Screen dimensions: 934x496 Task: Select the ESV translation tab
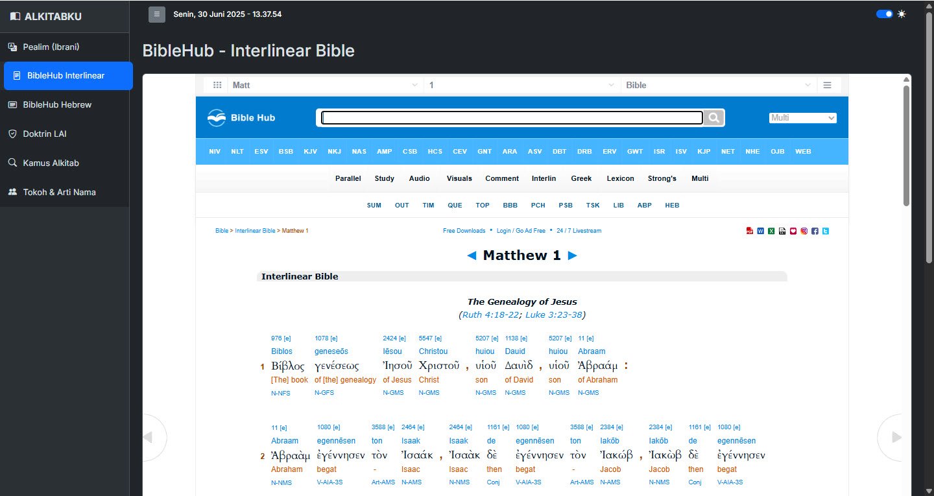[261, 151]
